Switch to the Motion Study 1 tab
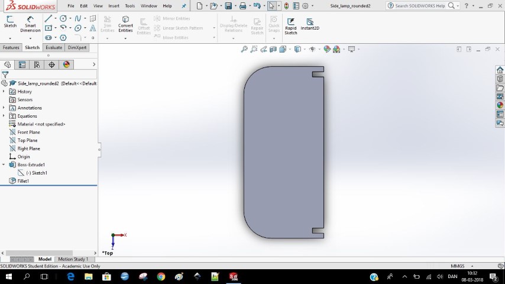505x284 pixels. click(x=73, y=259)
